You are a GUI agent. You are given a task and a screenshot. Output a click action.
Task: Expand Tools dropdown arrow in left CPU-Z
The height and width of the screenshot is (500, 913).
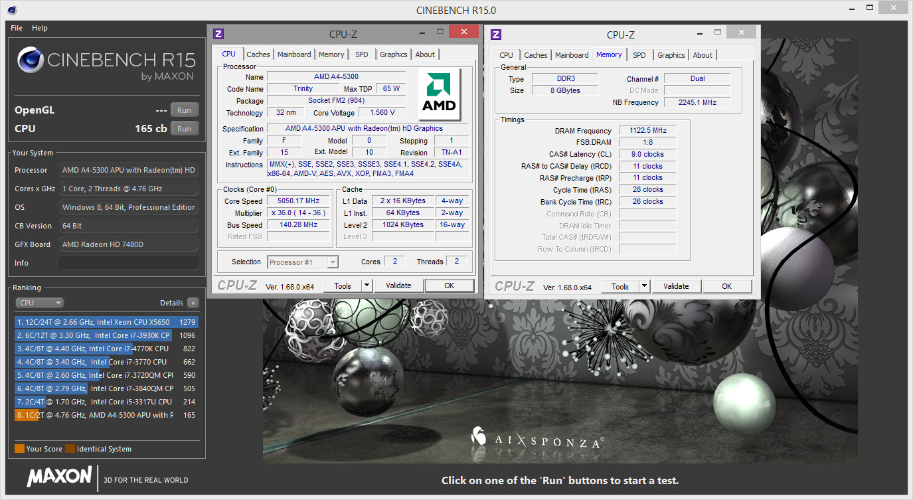click(x=367, y=286)
